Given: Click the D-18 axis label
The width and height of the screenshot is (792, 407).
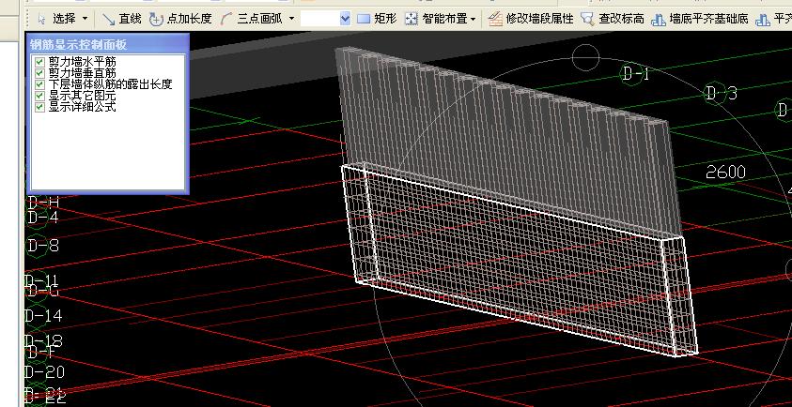Looking at the screenshot, I should point(44,341).
